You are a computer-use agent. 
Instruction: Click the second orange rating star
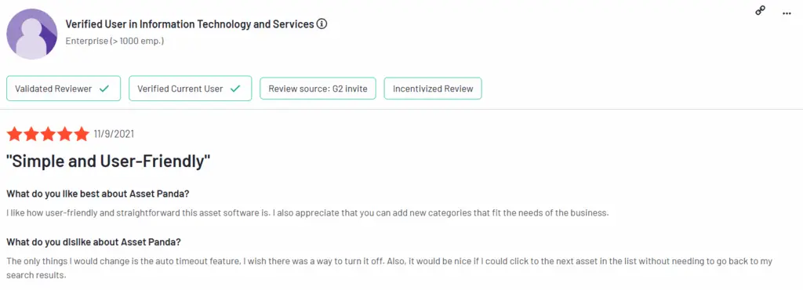pyautogui.click(x=31, y=135)
